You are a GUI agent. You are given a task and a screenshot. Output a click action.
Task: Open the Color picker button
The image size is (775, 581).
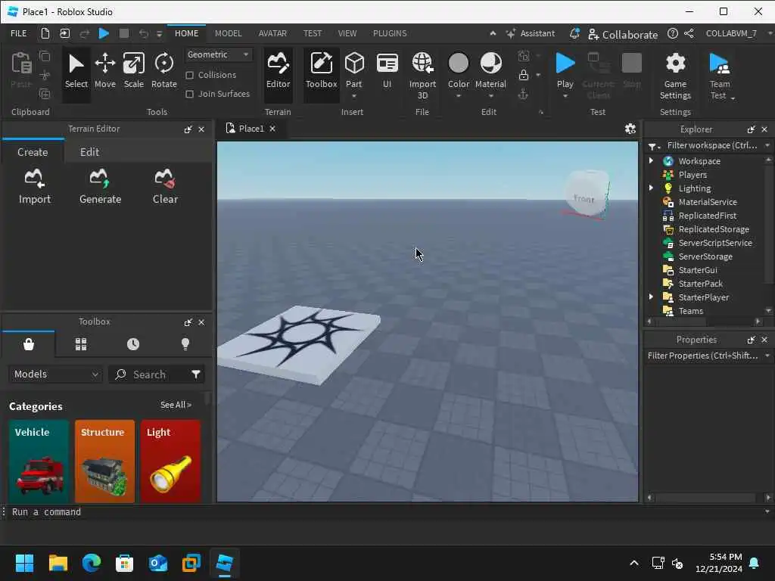click(x=458, y=69)
